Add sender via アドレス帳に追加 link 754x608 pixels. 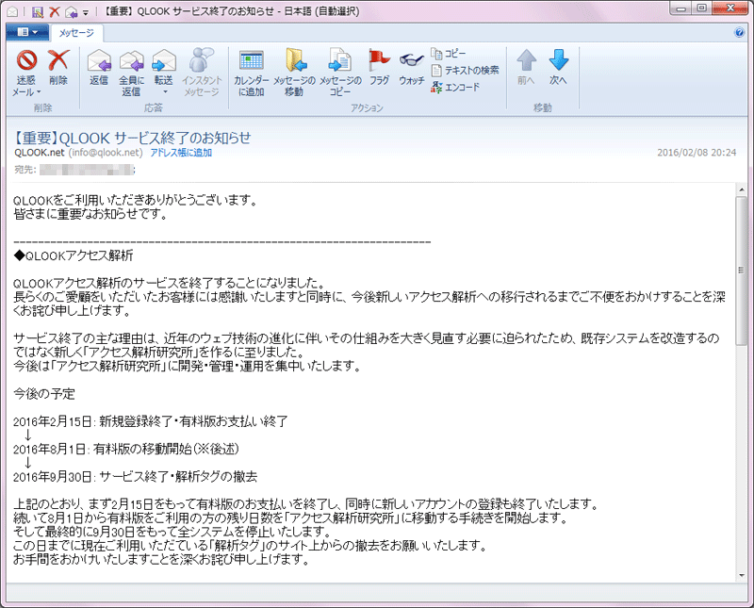click(x=181, y=153)
